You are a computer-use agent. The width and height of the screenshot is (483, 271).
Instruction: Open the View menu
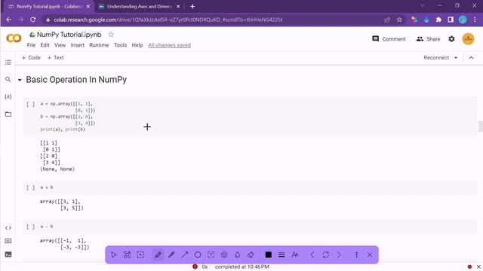tap(60, 45)
